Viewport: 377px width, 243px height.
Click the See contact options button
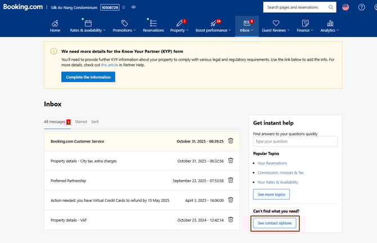click(x=275, y=223)
